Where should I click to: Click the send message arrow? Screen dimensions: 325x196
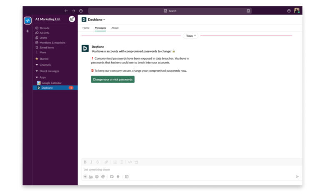coord(297,177)
